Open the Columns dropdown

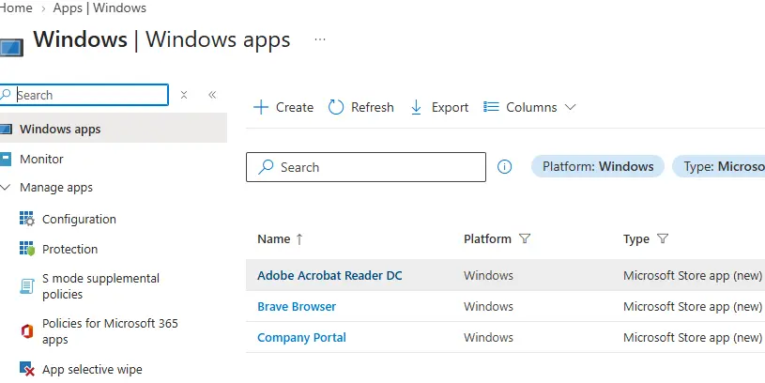pyautogui.click(x=529, y=107)
